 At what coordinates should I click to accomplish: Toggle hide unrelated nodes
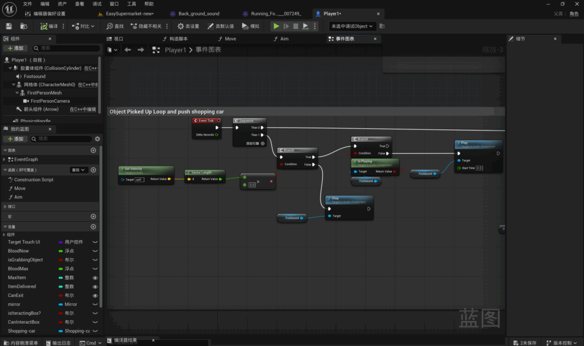point(146,26)
